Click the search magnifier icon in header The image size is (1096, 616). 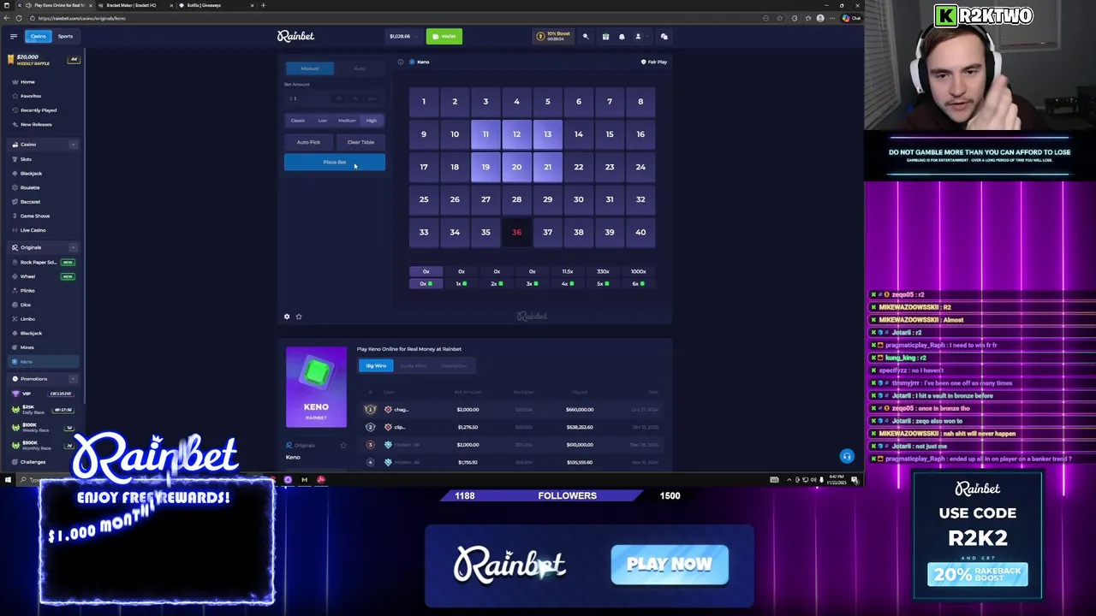click(x=586, y=37)
